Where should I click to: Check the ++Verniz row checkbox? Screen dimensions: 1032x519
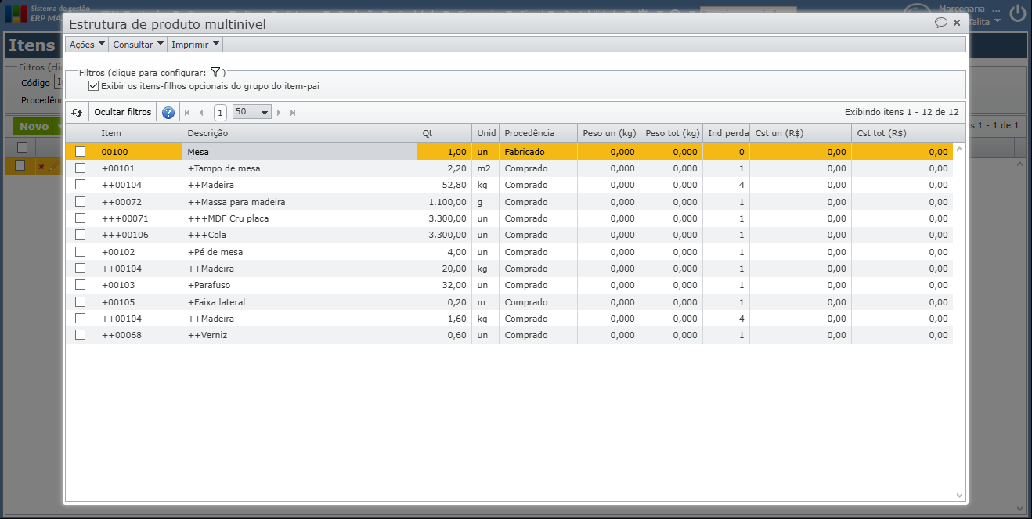pos(80,335)
